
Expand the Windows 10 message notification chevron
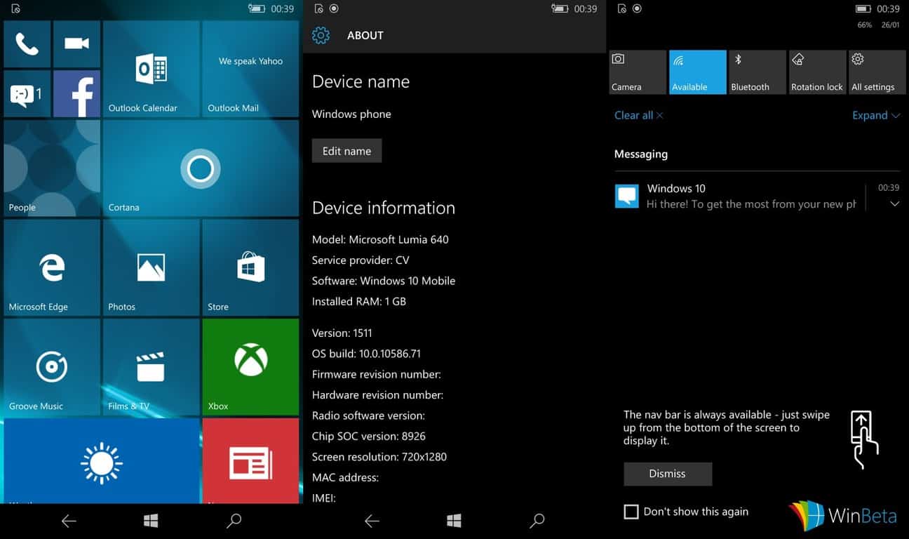[894, 204]
